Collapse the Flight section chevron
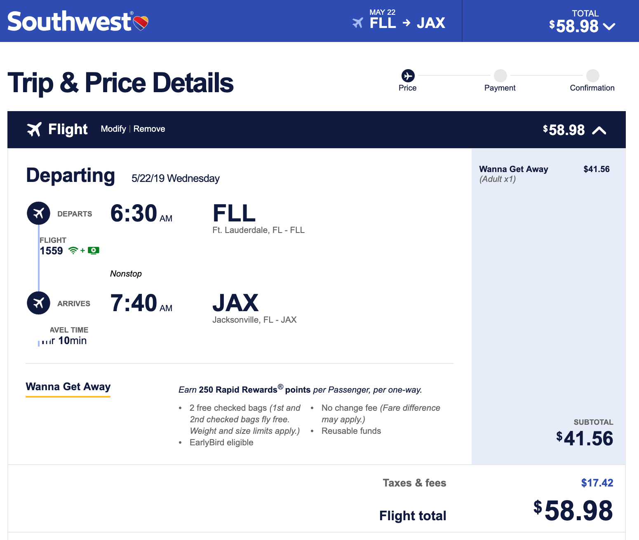The image size is (639, 540). 599,130
